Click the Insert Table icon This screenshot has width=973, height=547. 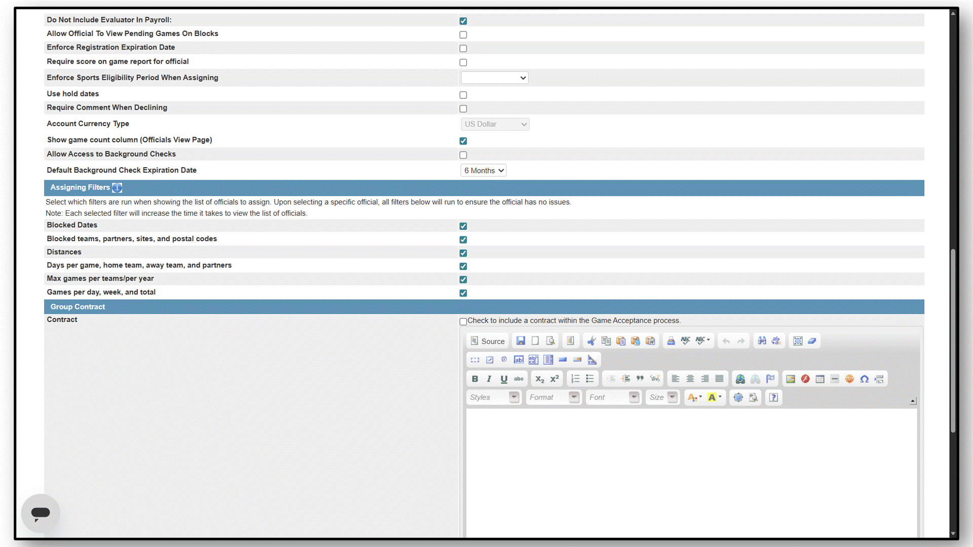pyautogui.click(x=820, y=379)
